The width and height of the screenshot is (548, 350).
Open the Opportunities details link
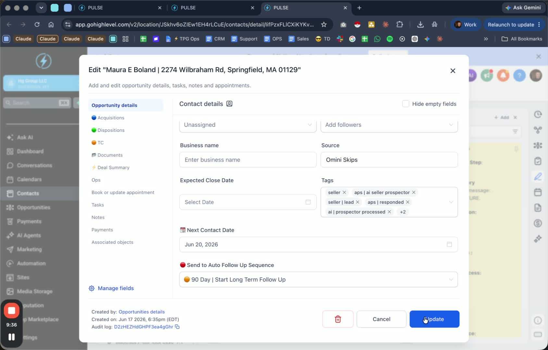tap(142, 312)
